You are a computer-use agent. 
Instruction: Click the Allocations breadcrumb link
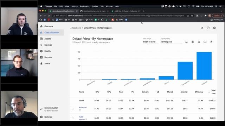tap(76, 28)
